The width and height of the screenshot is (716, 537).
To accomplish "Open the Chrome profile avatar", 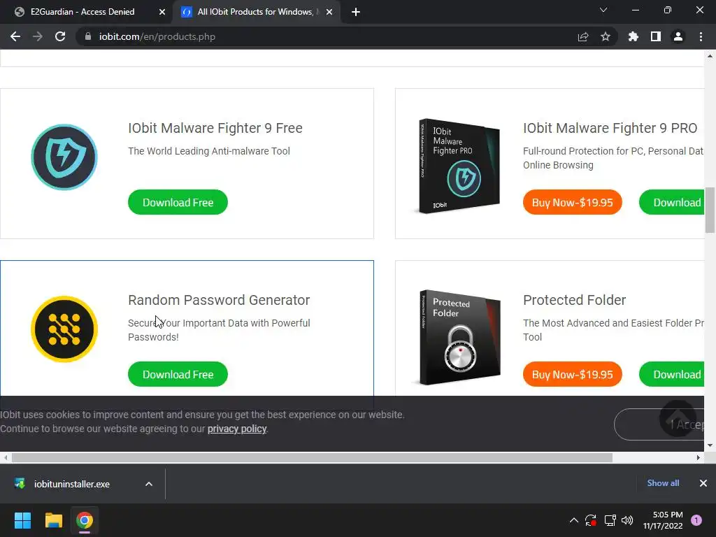I will pos(678,36).
